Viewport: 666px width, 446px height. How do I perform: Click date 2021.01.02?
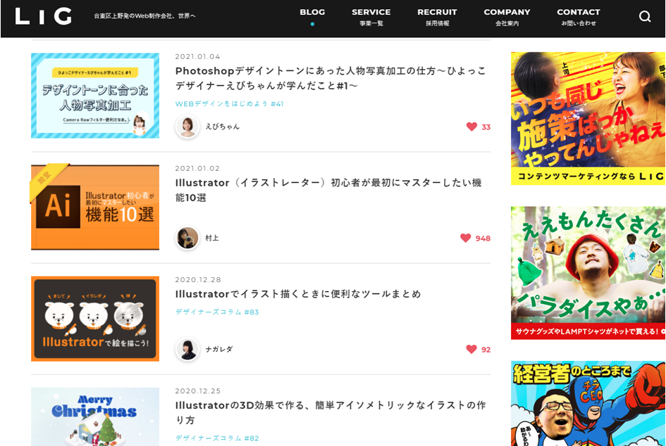click(x=197, y=168)
